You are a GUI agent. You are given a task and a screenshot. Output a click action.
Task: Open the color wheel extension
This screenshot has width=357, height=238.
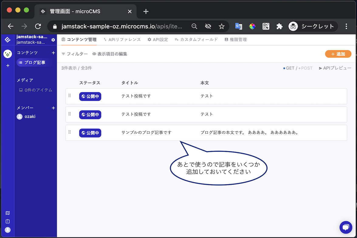(x=252, y=26)
